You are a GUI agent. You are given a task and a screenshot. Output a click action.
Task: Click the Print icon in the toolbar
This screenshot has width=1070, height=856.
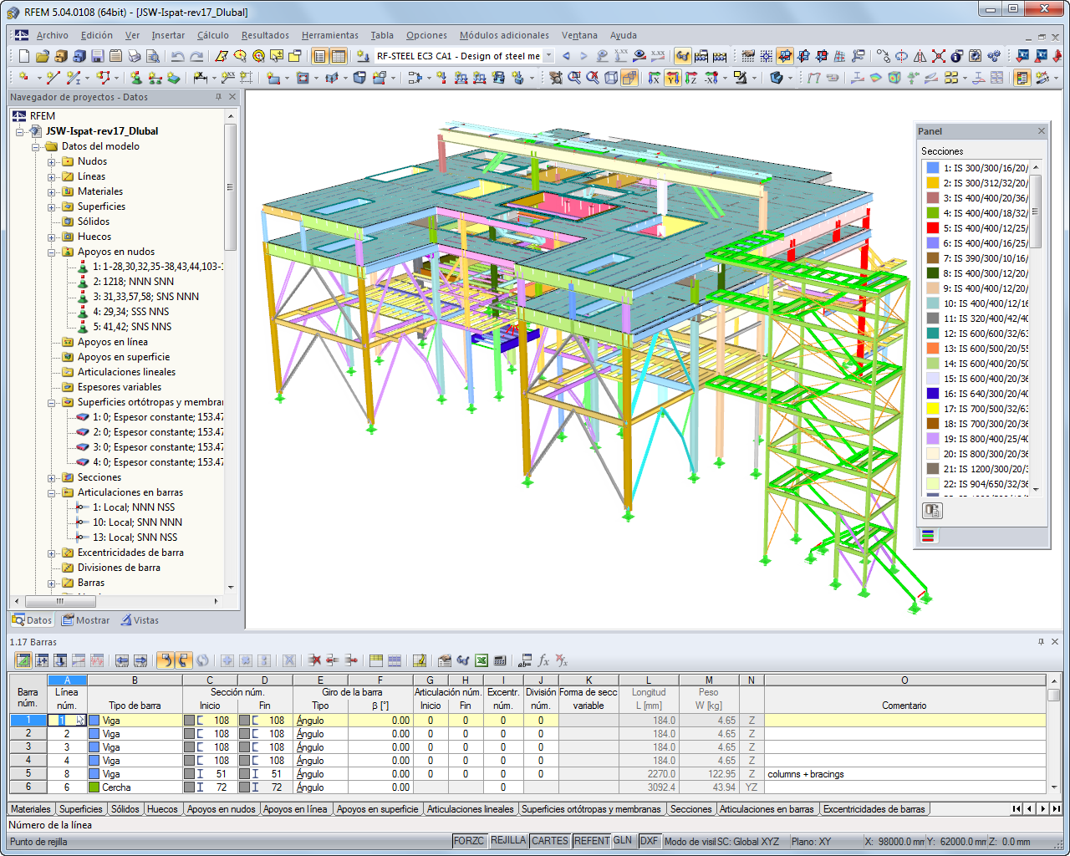click(135, 56)
